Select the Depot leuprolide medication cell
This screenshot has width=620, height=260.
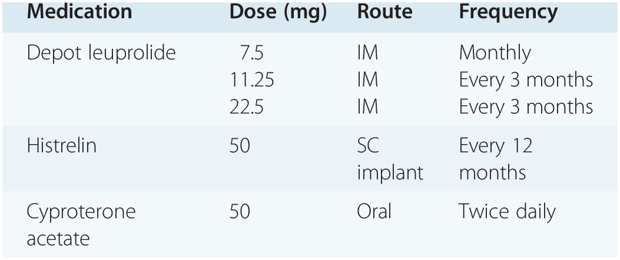coord(101,53)
